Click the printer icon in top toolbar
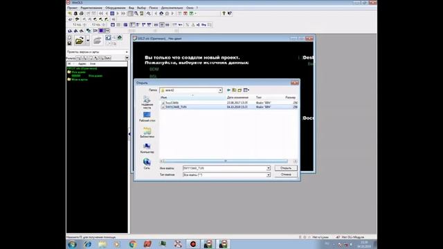The width and height of the screenshot is (443, 249). click(82, 13)
